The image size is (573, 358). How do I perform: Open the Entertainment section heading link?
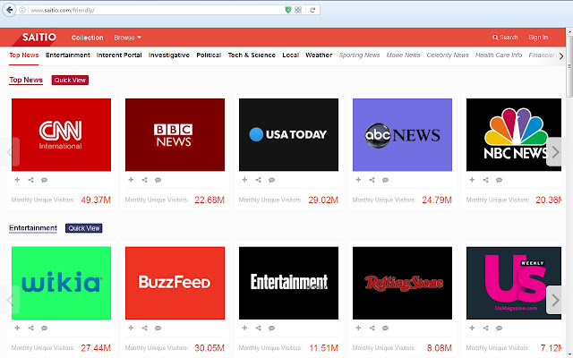tap(33, 228)
